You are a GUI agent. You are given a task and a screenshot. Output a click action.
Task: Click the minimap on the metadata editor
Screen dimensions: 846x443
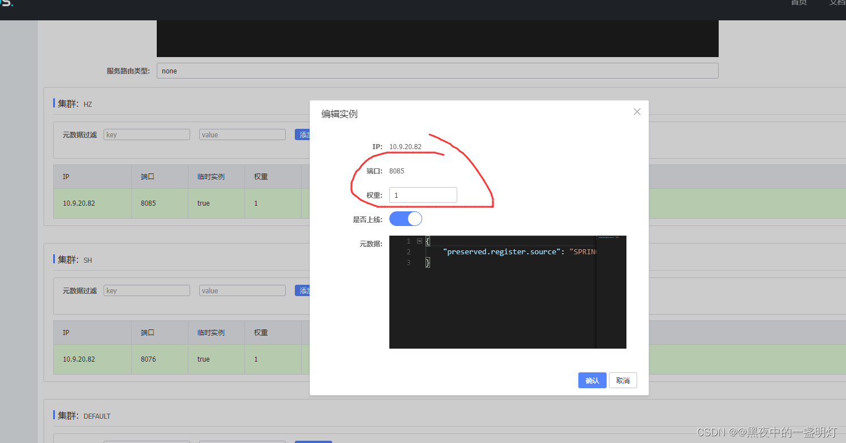(x=611, y=292)
